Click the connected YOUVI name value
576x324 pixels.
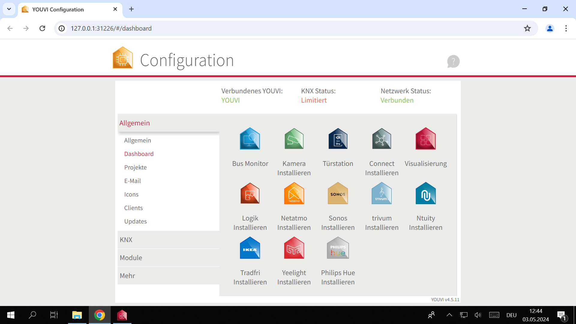(230, 100)
